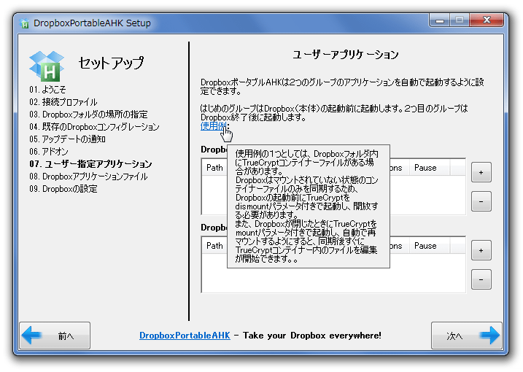Select step 01. ようこそ
523x372 pixels.
click(47, 90)
